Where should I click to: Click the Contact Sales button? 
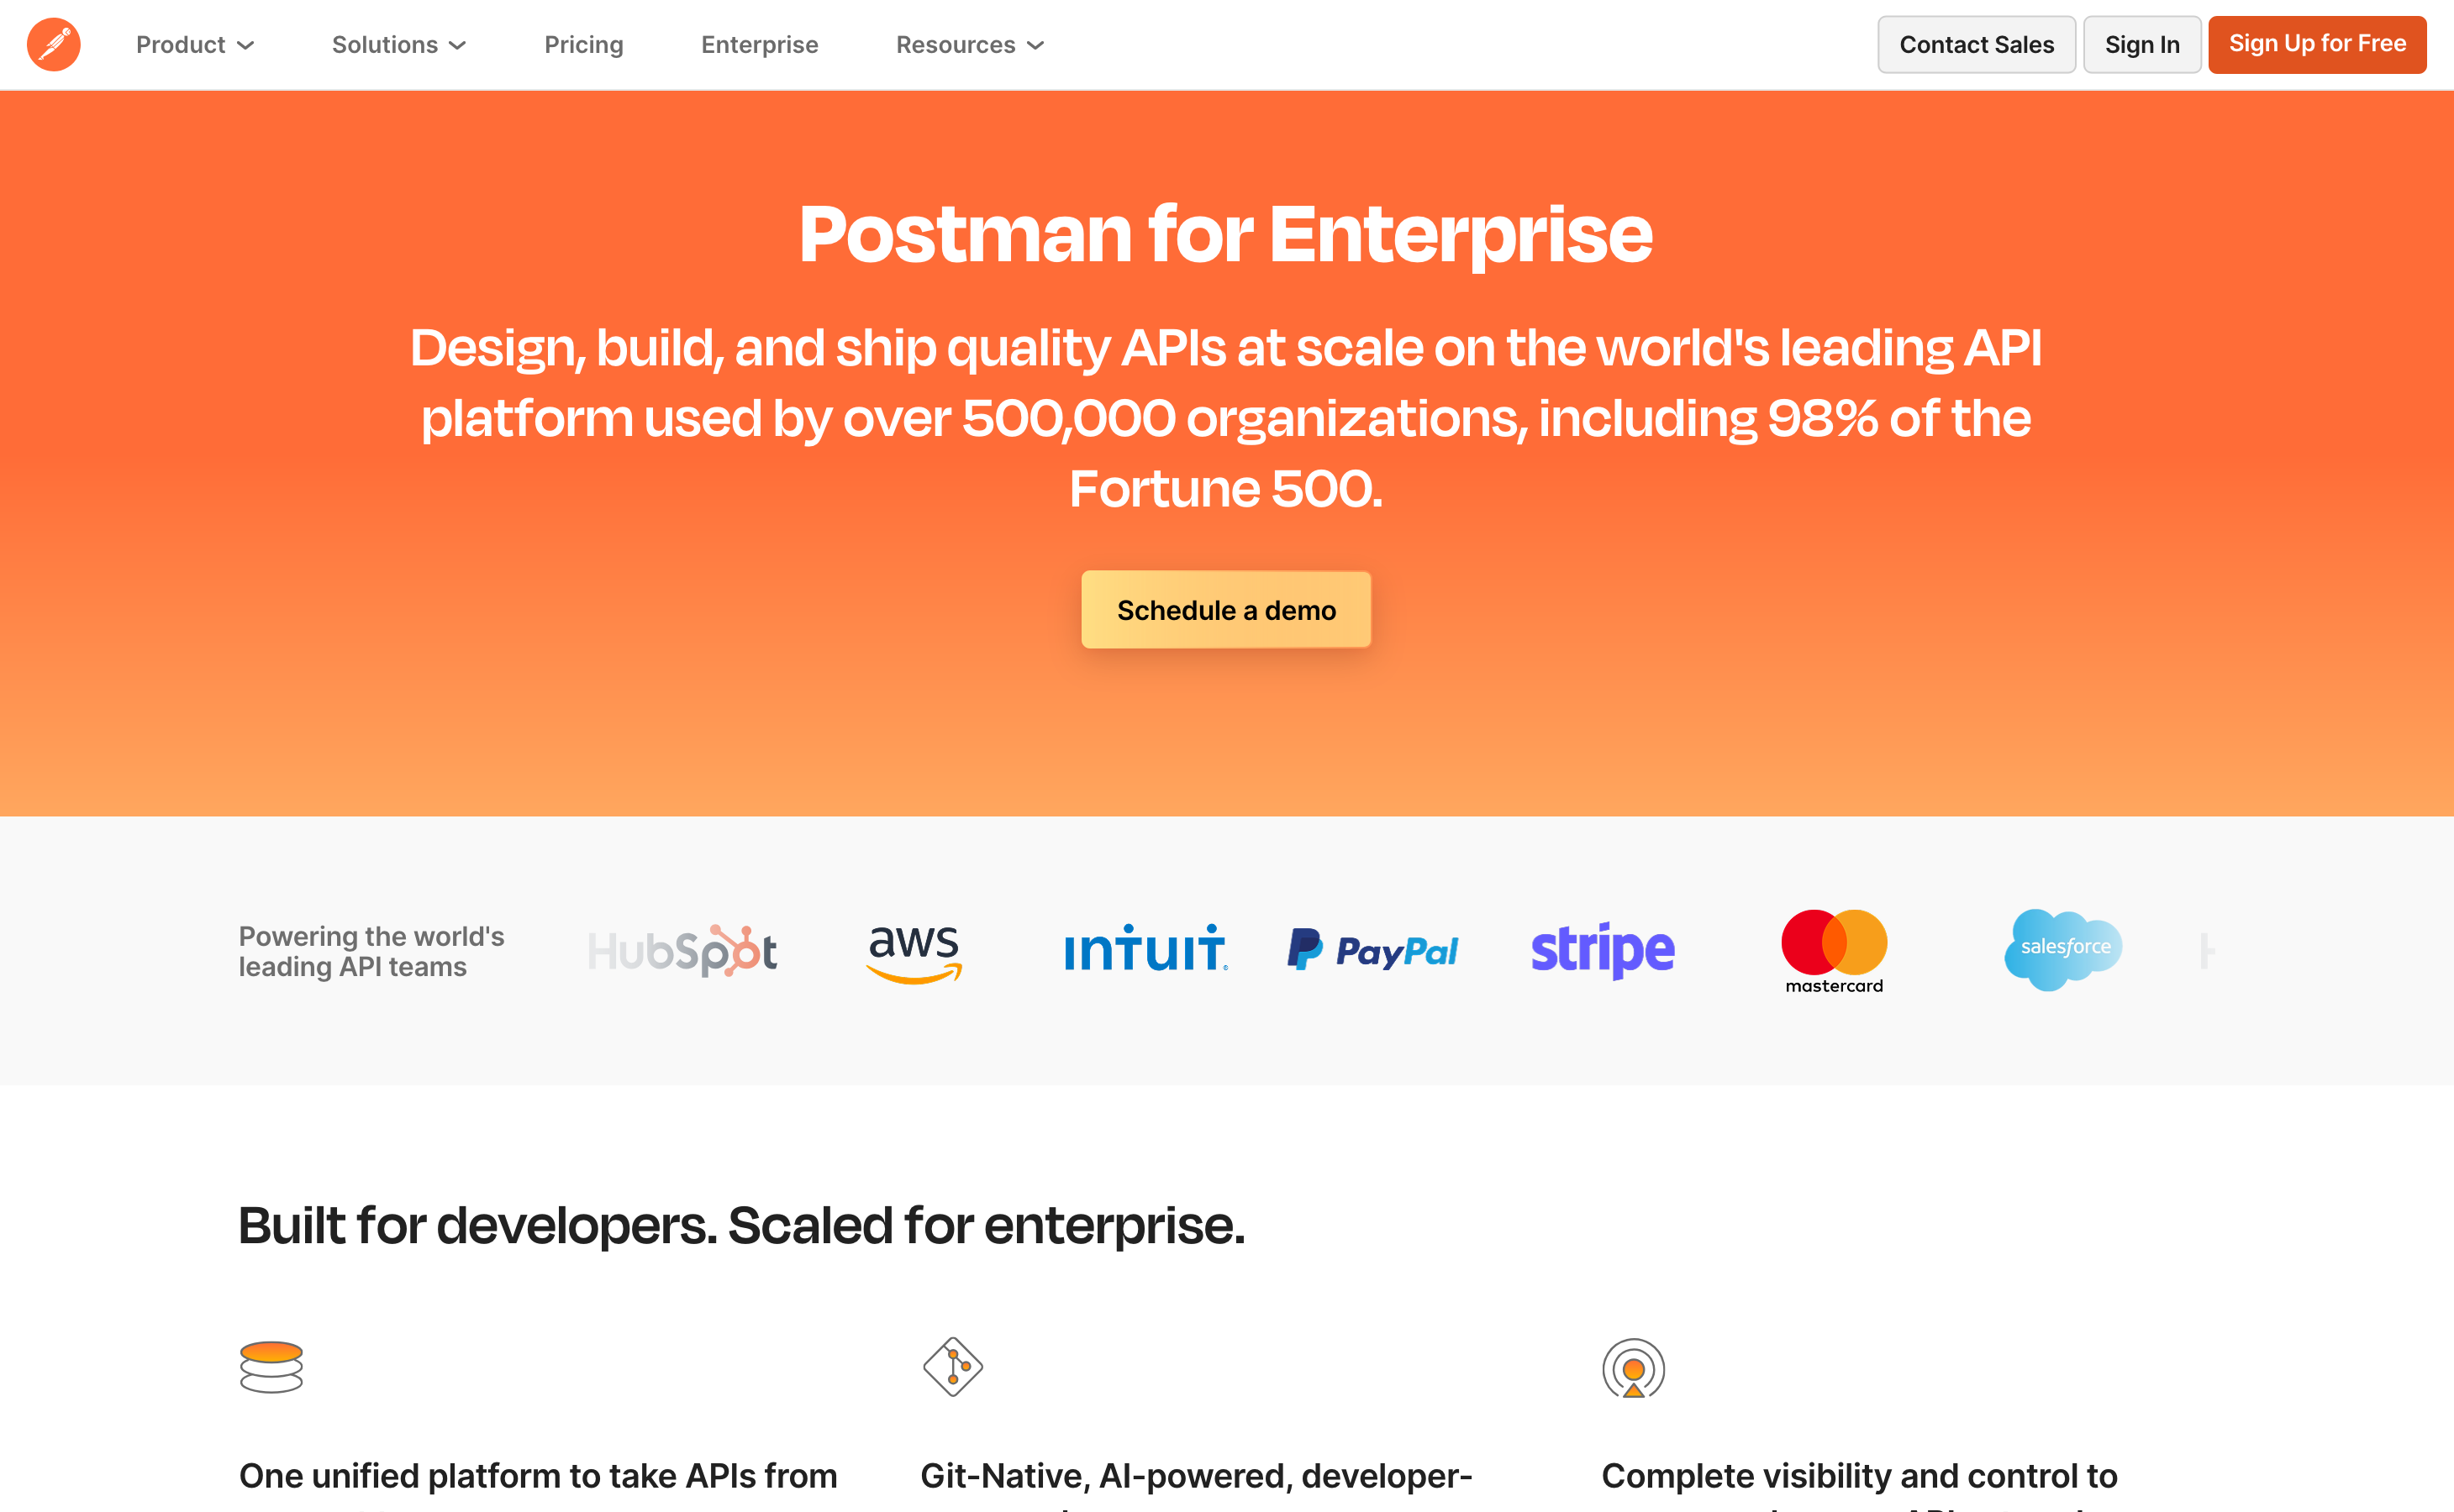pos(1976,45)
